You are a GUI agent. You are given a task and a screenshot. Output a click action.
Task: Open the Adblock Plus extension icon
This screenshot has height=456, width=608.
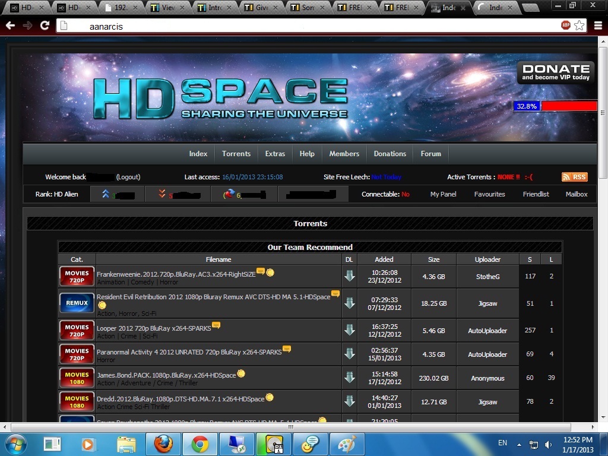(566, 26)
